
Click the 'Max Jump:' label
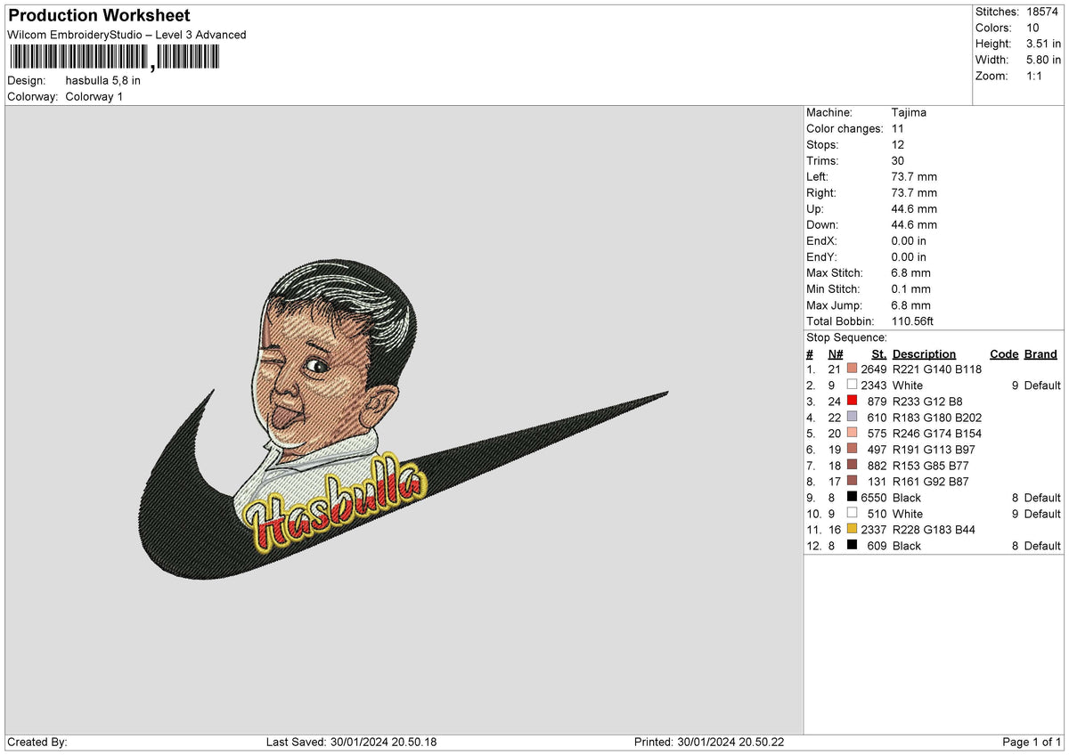[x=833, y=304]
